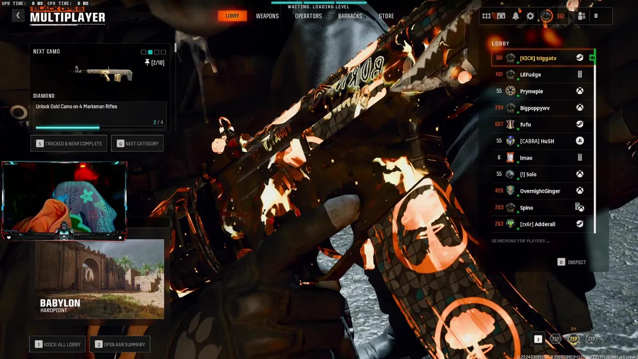Select the fourth camo page indicator square
Screen dimensions: 638x359
(x=163, y=52)
